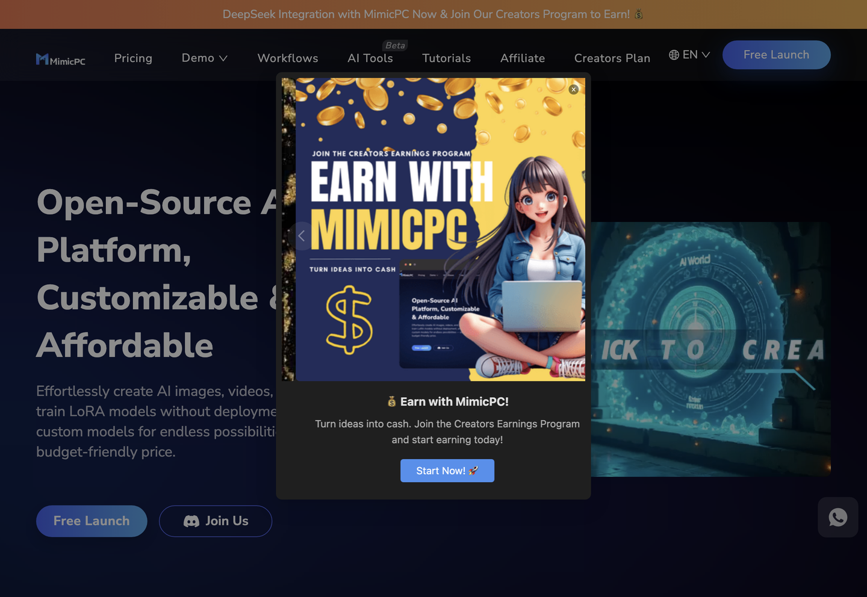Click the rocket emoji on Start Now

pyautogui.click(x=472, y=471)
